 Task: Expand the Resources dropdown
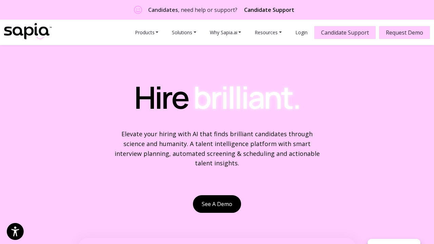(x=268, y=33)
